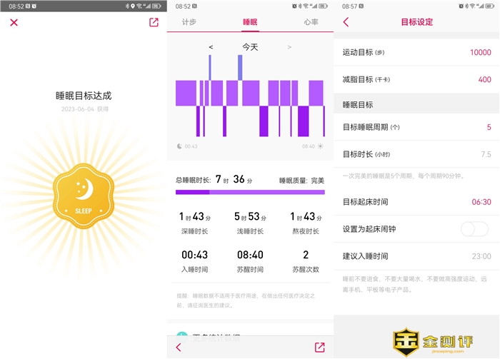This screenshot has height=359, width=500.
Task: Switch to the 心率 tab
Action: tap(311, 22)
